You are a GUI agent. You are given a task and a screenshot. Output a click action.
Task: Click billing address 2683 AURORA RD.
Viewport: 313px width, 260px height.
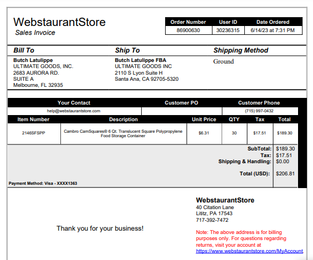tap(36, 73)
